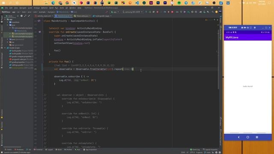This screenshot has width=274, height=154.
Task: Open Visual Studio Code from the taskbar
Action: coord(137,3)
